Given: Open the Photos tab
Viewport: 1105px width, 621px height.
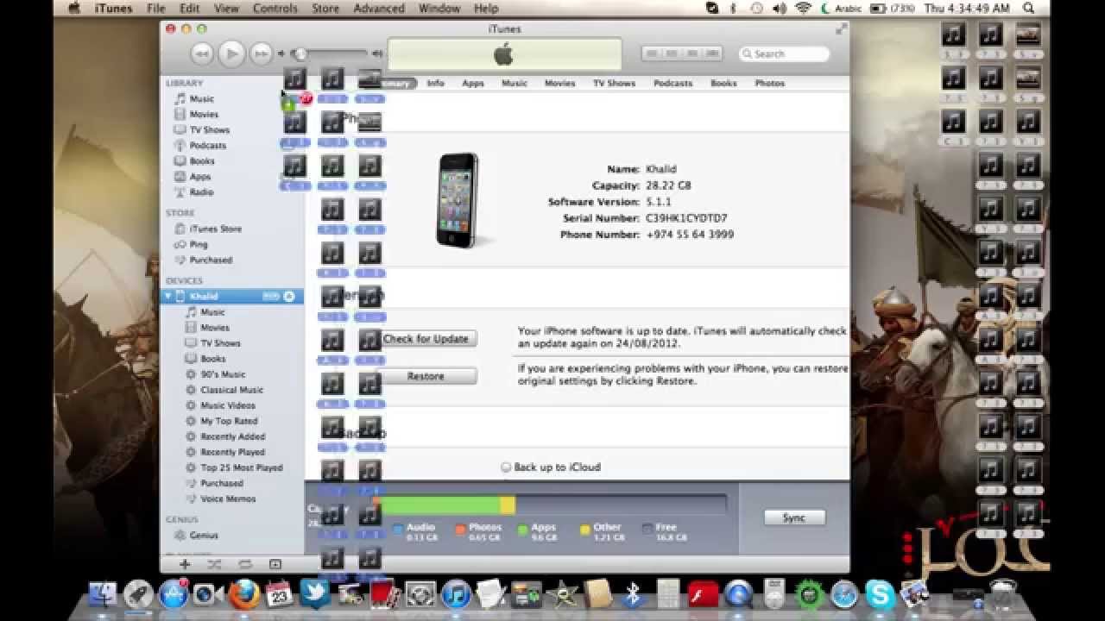Looking at the screenshot, I should [x=769, y=84].
